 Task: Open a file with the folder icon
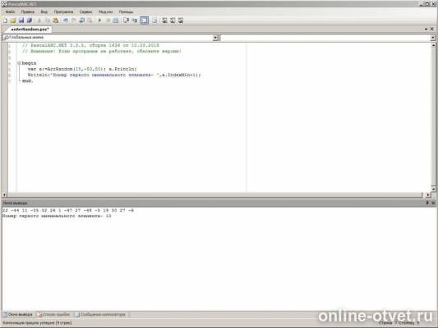tap(13, 20)
